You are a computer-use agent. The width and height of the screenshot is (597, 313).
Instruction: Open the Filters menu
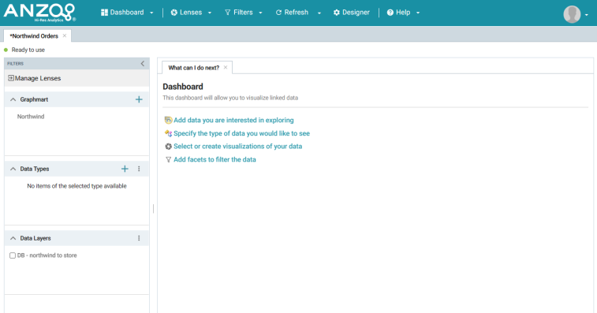pos(243,13)
